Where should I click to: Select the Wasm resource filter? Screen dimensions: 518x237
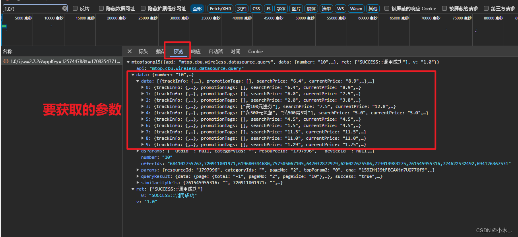(x=356, y=8)
